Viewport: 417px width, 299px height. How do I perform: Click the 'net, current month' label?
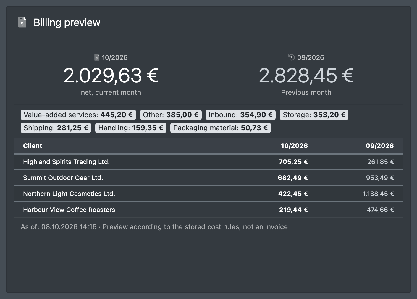111,92
